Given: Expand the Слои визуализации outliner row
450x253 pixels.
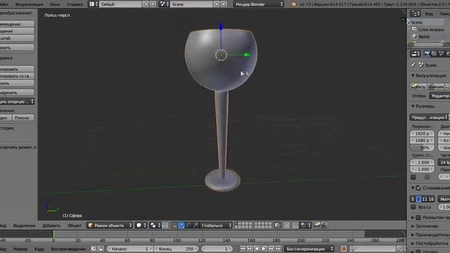Looking at the screenshot, I should point(409,30).
